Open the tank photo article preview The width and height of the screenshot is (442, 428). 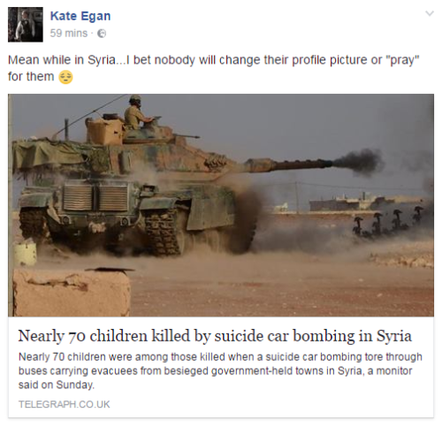coord(221,205)
